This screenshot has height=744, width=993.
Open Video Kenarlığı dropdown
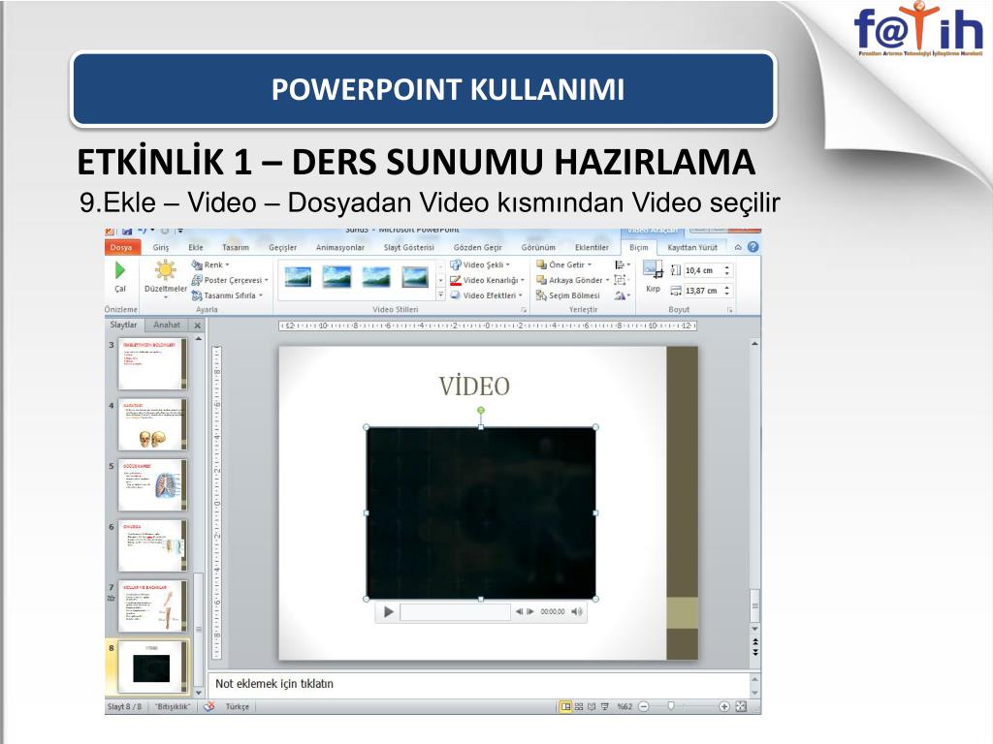click(x=487, y=280)
